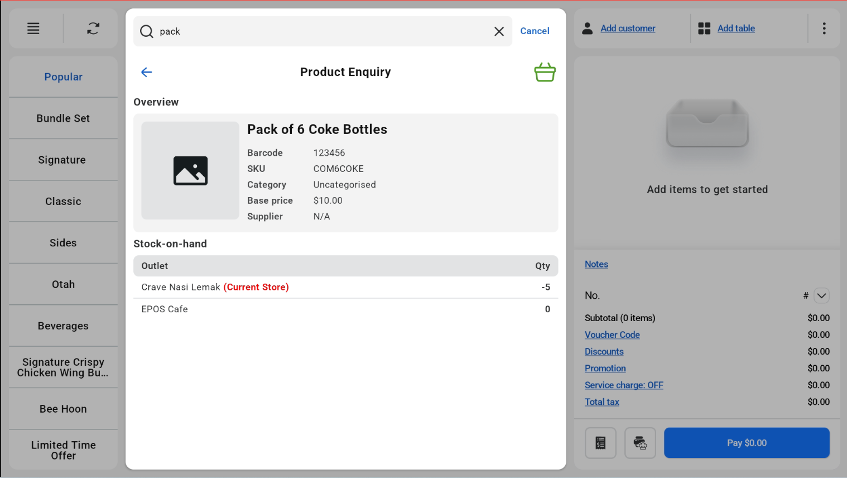This screenshot has height=478, width=847.
Task: Click the barcode value 123456
Action: coord(329,152)
